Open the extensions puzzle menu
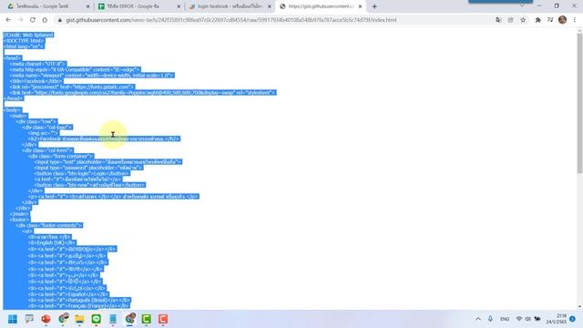Viewport: 583px width, 328px height. tap(537, 20)
